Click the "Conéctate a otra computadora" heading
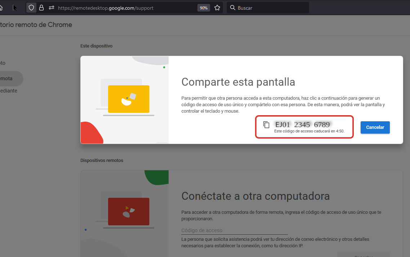This screenshot has height=257, width=410. coord(255,196)
